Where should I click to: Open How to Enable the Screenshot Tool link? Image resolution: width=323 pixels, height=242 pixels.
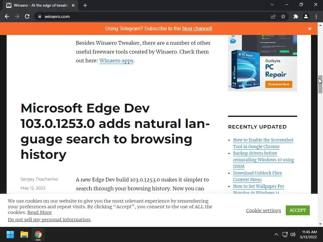[263, 143]
